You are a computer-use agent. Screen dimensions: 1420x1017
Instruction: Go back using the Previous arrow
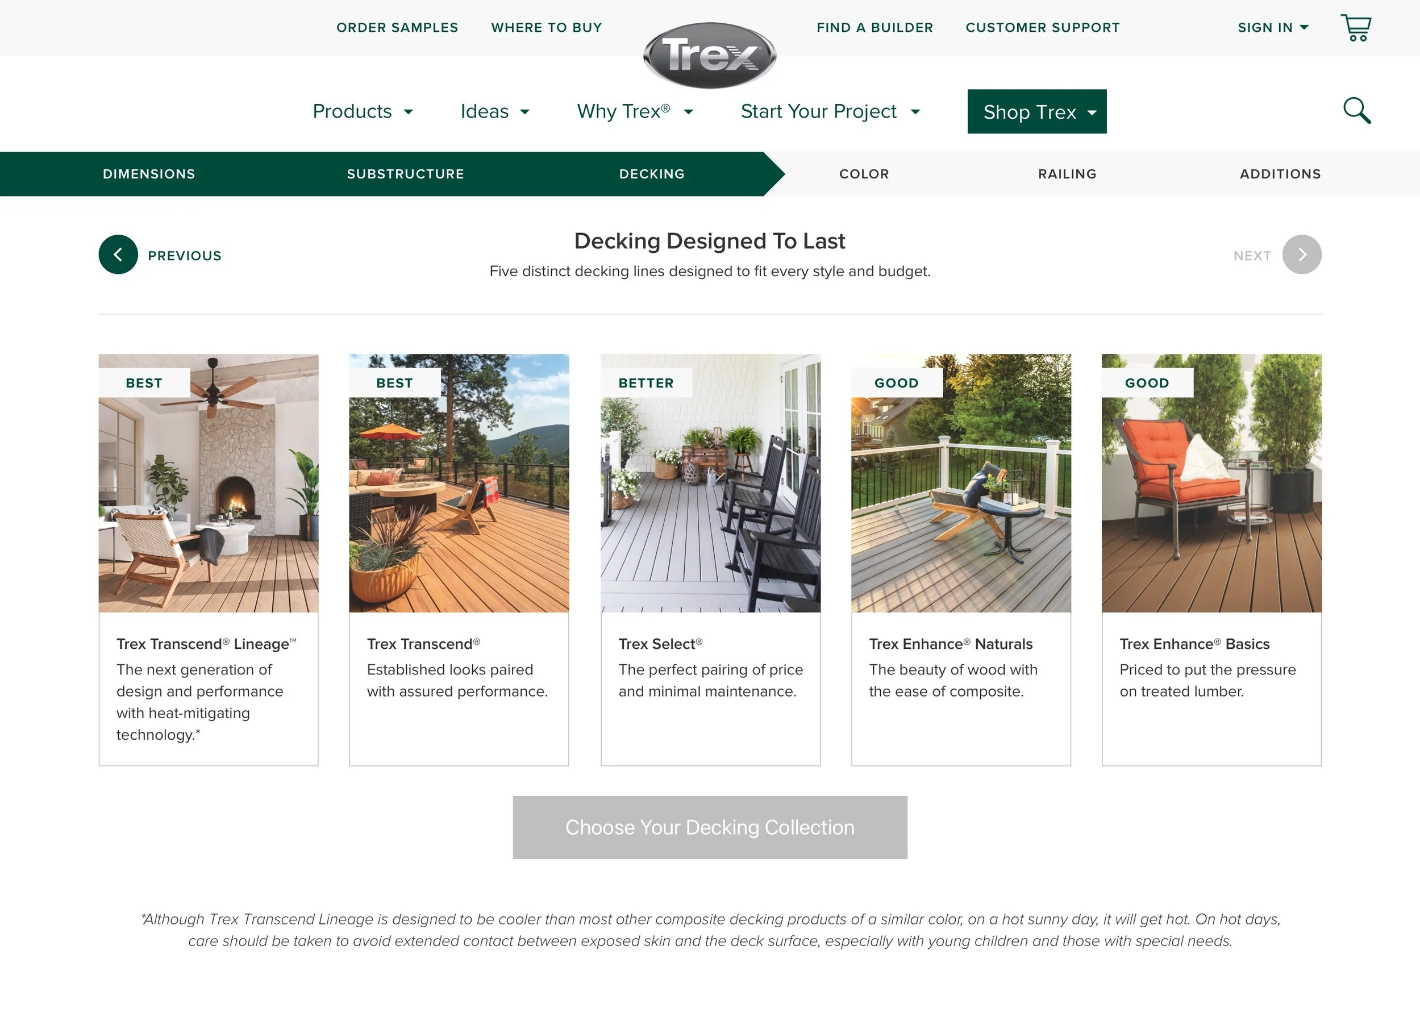(x=118, y=255)
